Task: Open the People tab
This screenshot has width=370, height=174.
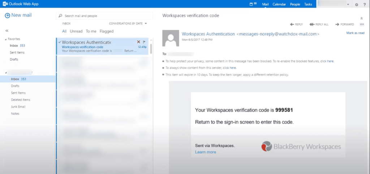Action: [295, 4]
